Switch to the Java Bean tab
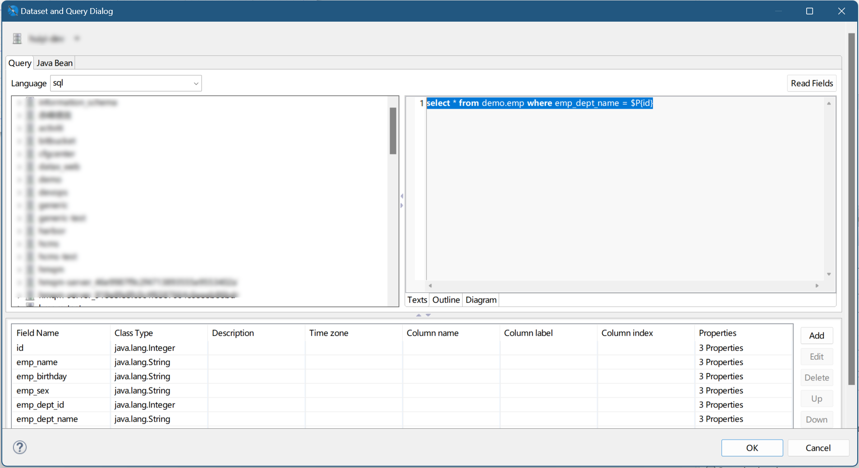This screenshot has height=468, width=859. (55, 63)
